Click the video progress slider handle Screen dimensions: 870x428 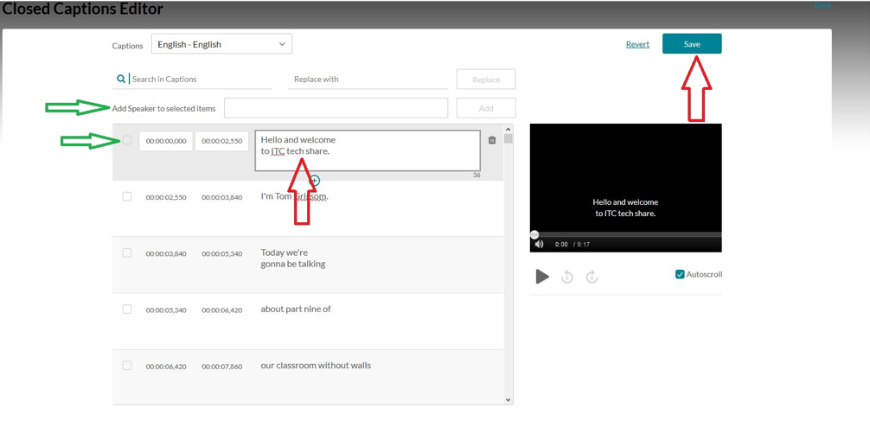click(534, 234)
